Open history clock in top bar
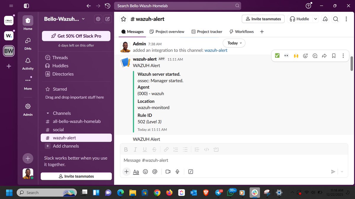 coord(107,6)
